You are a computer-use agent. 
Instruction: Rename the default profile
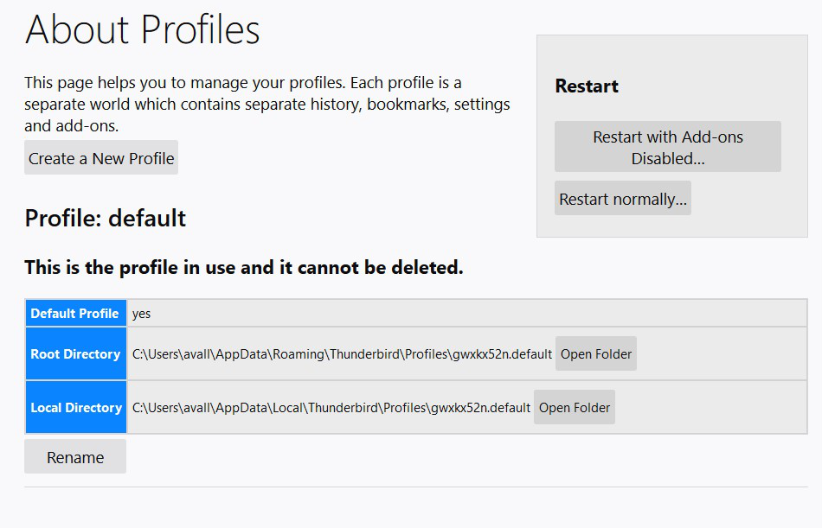tap(75, 457)
